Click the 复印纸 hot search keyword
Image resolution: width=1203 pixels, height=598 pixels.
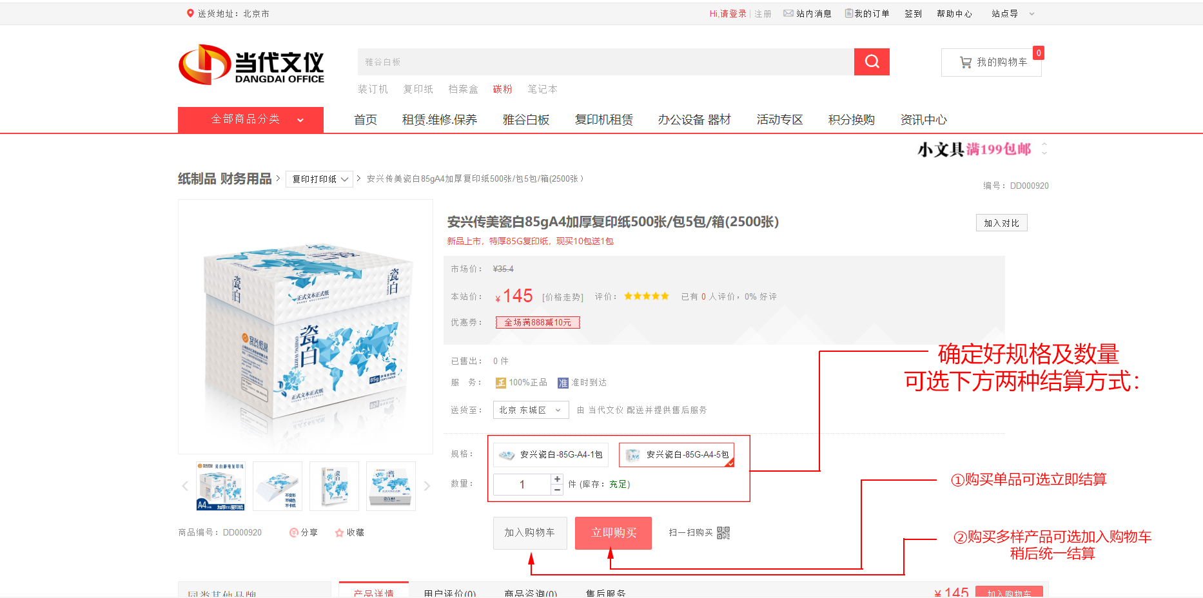click(418, 89)
